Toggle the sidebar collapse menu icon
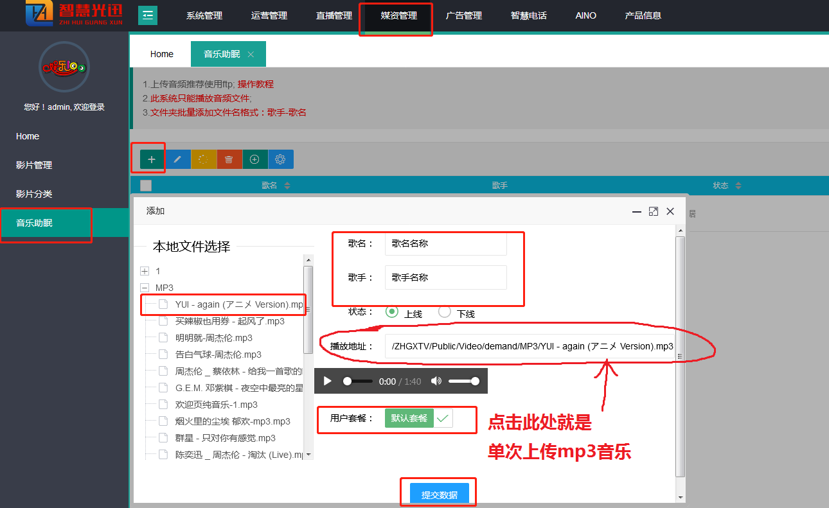The width and height of the screenshot is (829, 508). click(x=148, y=15)
